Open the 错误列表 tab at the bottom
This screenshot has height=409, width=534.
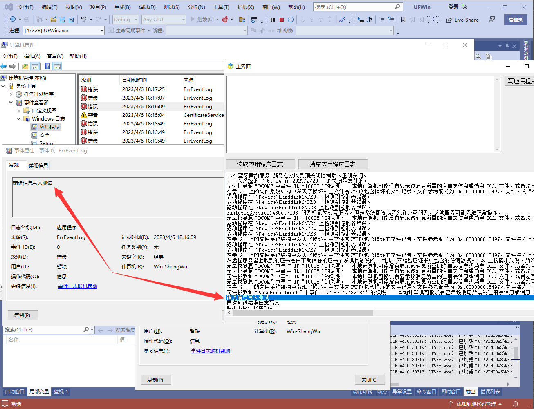pos(490,391)
